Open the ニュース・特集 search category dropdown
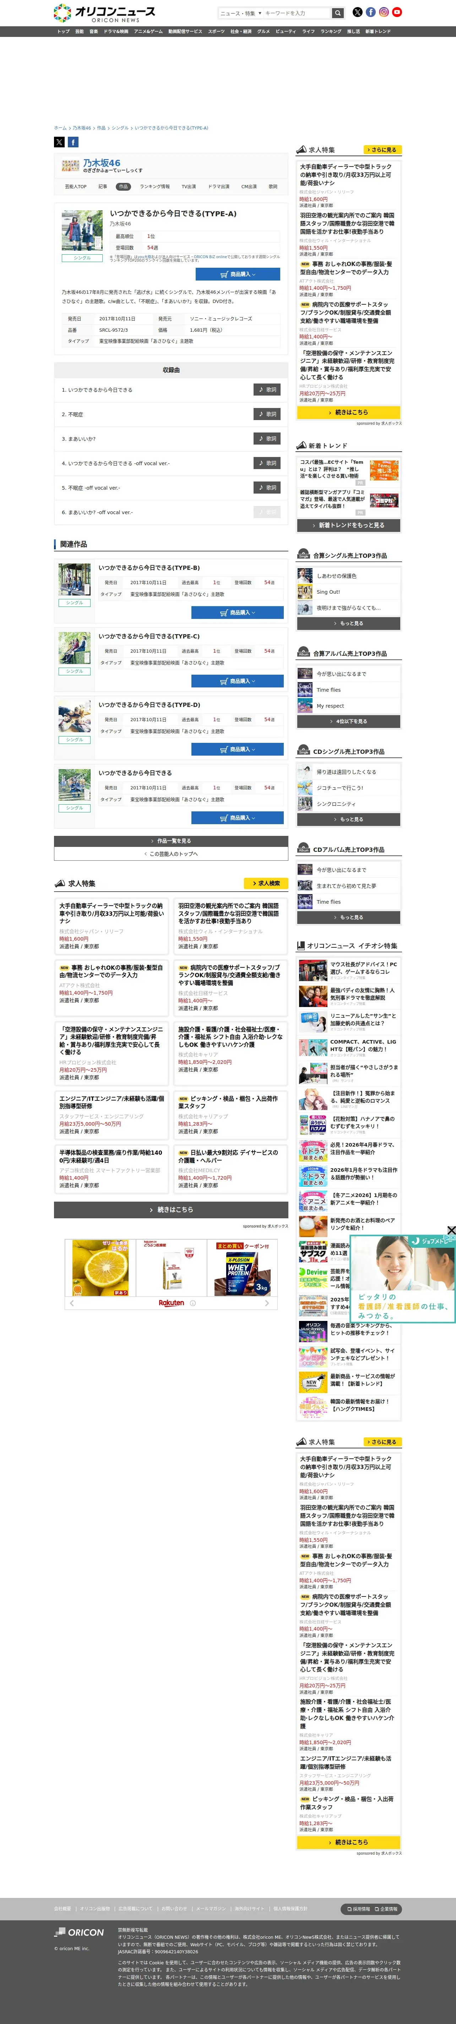Viewport: 456px width, 2024px height. [240, 13]
